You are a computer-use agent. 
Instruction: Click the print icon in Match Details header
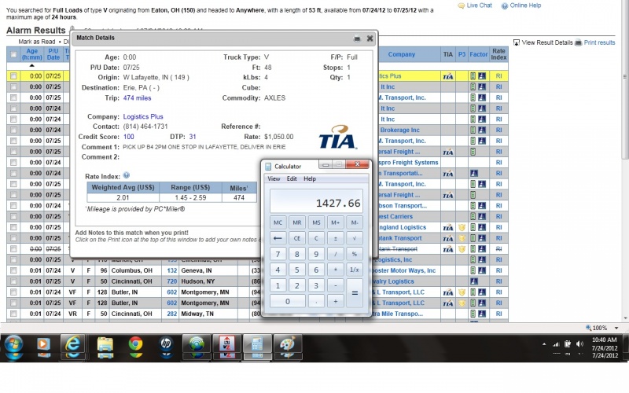click(x=357, y=39)
